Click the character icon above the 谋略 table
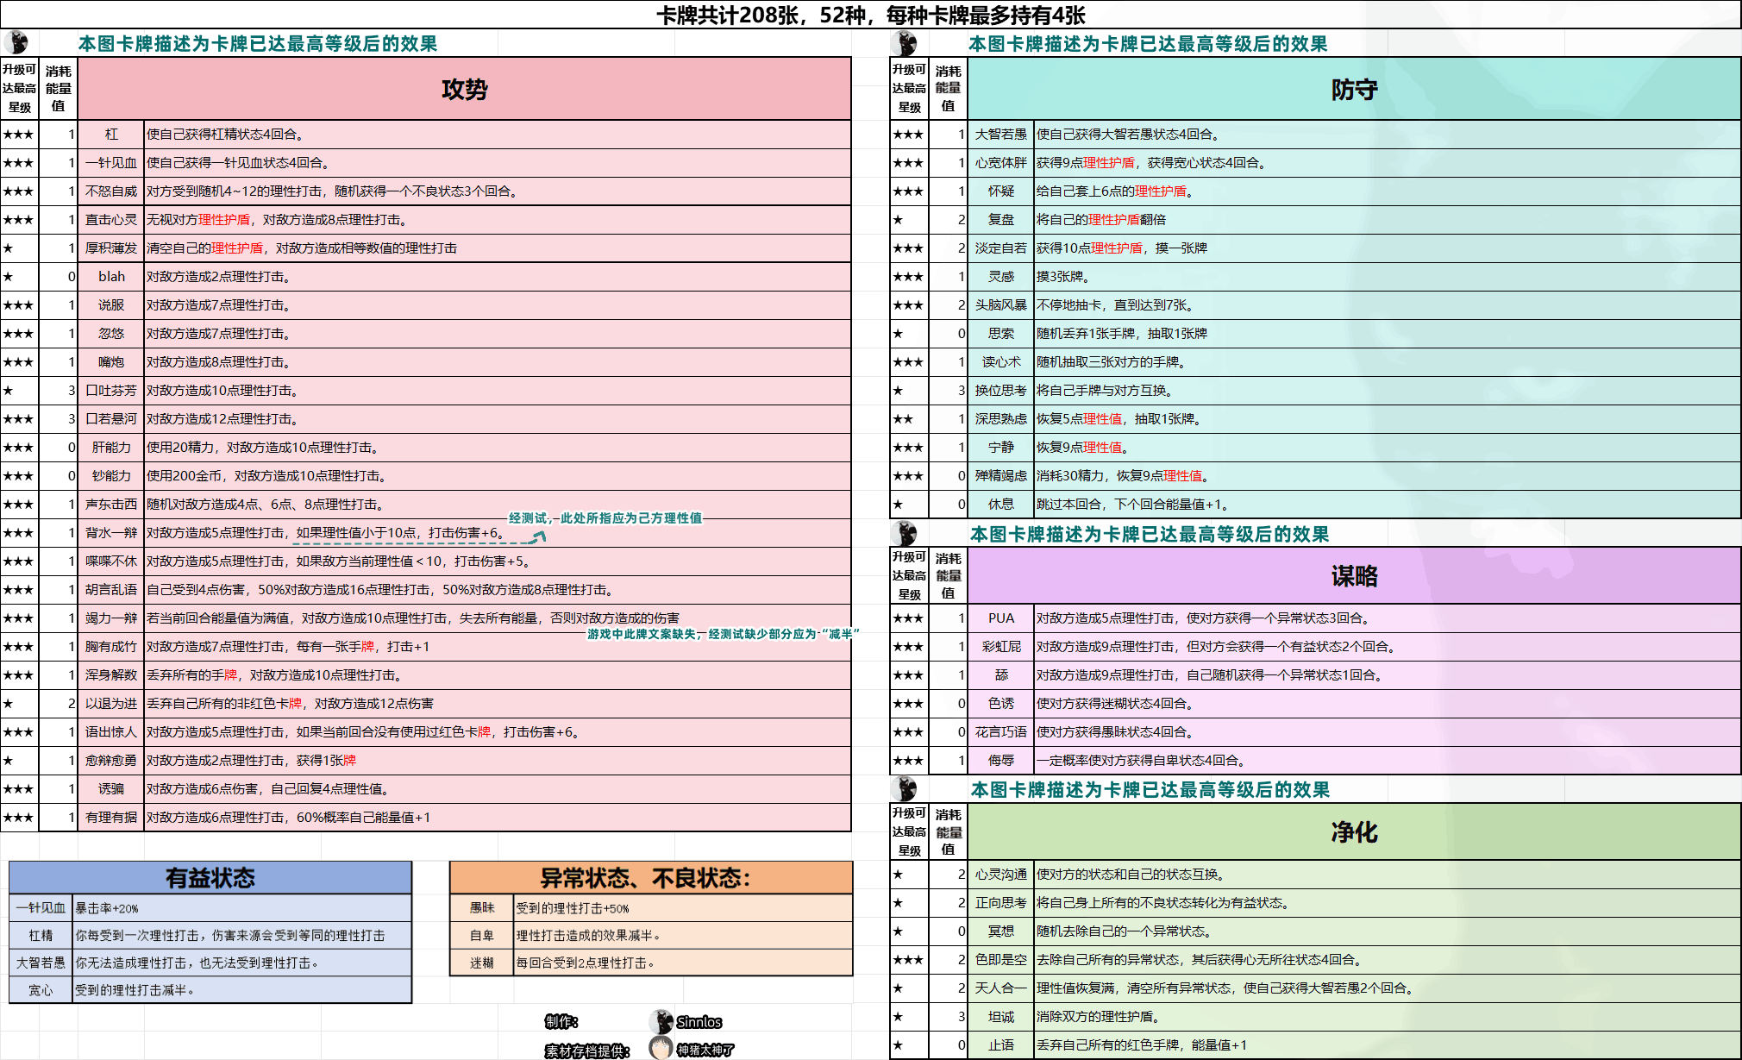Viewport: 1742px width, 1060px height. tap(905, 533)
